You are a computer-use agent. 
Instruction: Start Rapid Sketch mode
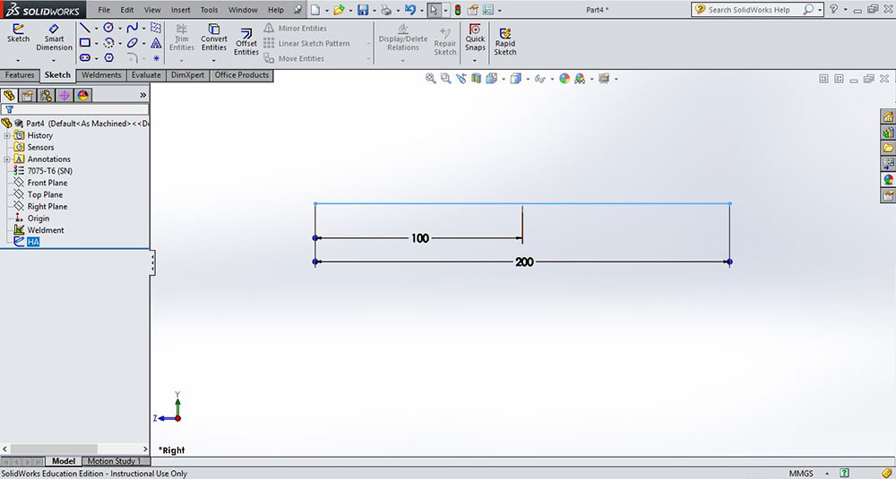(x=505, y=41)
